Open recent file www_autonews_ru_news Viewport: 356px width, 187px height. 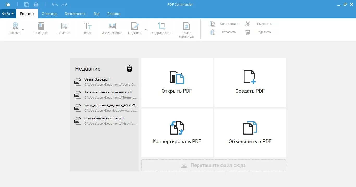tap(105, 108)
